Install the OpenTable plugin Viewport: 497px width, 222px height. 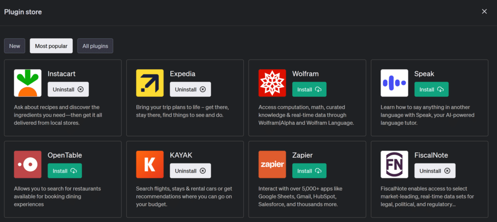pyautogui.click(x=65, y=171)
